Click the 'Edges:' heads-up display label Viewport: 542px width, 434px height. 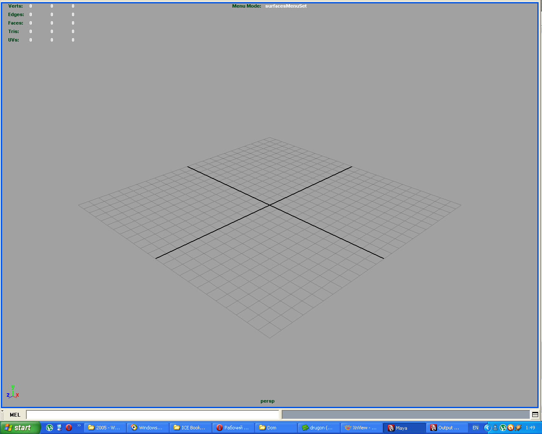tap(16, 14)
